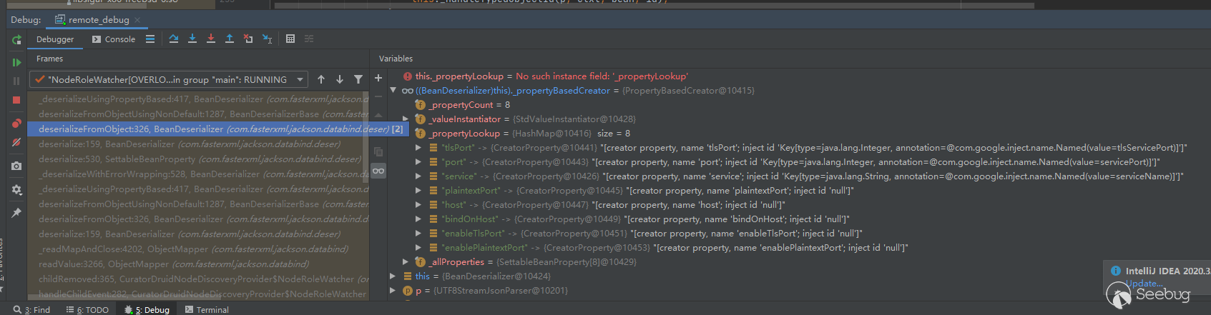Resume program execution
Image resolution: width=1211 pixels, height=315 pixels.
click(x=16, y=62)
